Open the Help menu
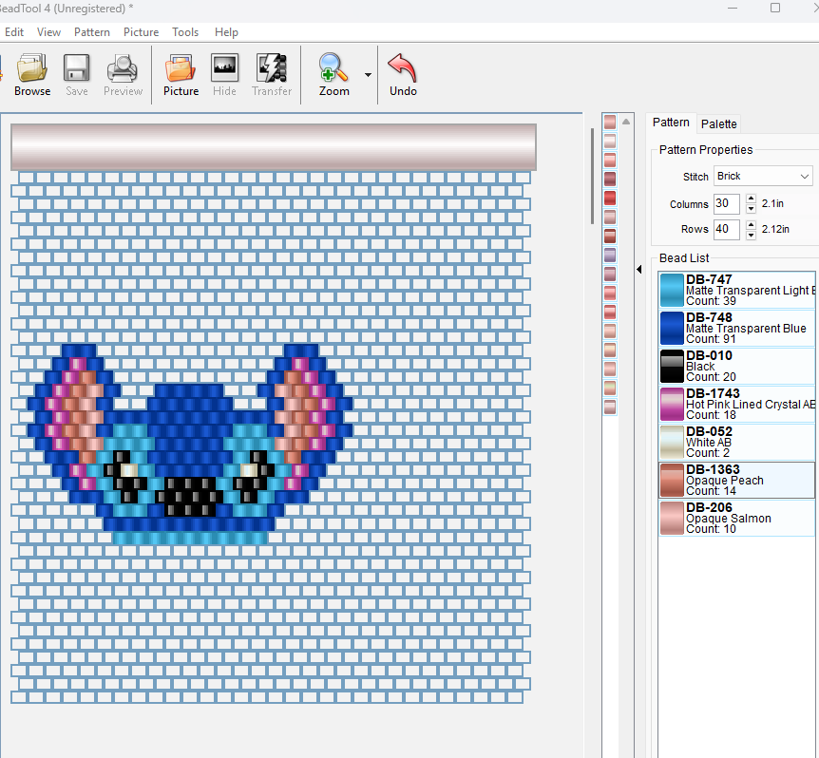 coord(226,32)
